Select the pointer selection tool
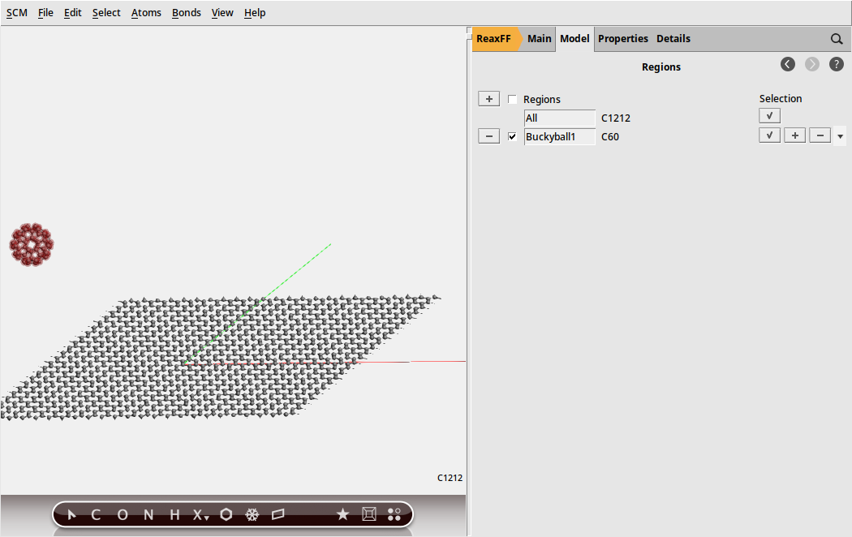The width and height of the screenshot is (852, 537). point(71,514)
